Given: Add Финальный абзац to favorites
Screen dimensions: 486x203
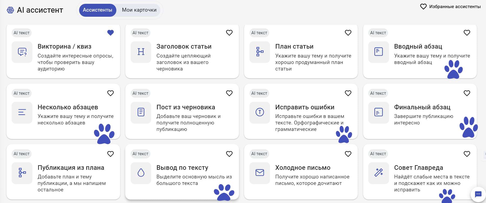Looking at the screenshot, I should [x=467, y=93].
